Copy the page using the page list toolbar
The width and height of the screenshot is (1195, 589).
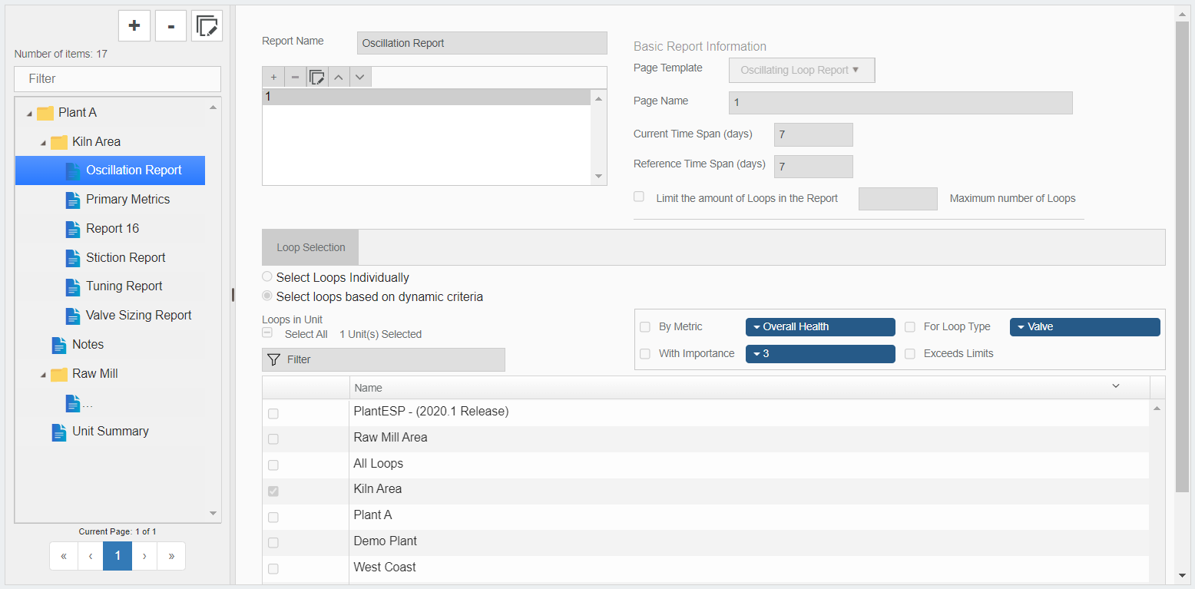click(316, 77)
